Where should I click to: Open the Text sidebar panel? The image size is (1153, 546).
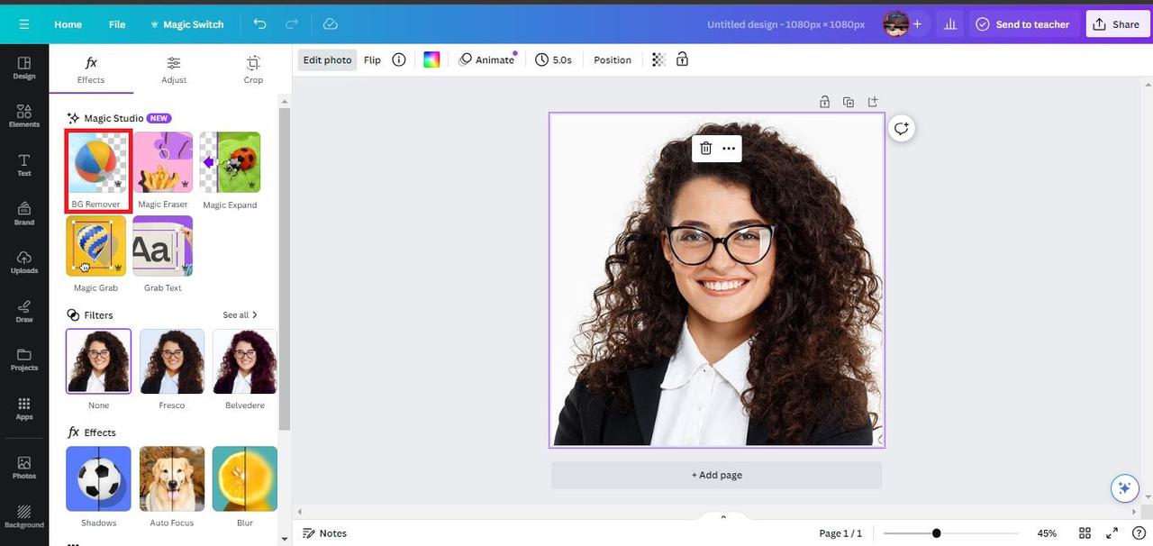(24, 165)
